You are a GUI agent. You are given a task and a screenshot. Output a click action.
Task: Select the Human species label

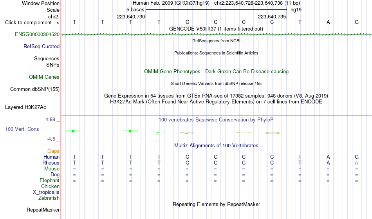coord(51,157)
